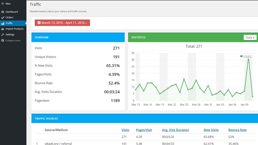Open Settings from the sidebar
This screenshot has width=258, height=145.
pyautogui.click(x=10, y=35)
